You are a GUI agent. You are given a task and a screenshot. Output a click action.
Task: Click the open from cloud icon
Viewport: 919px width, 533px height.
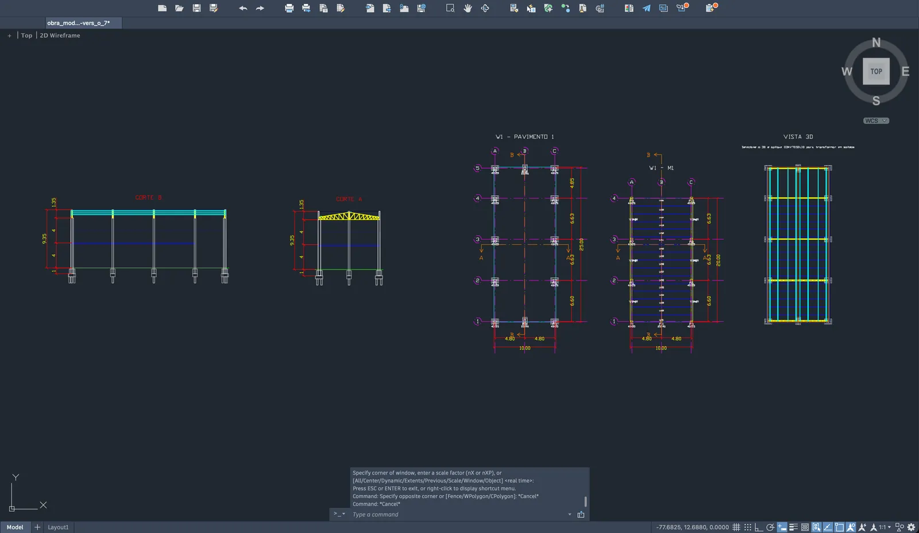point(404,8)
